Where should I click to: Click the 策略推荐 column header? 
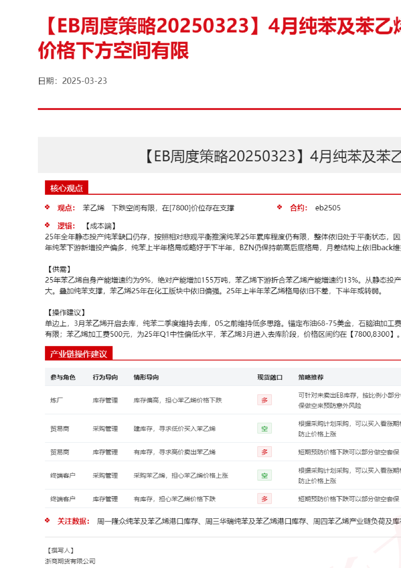click(311, 377)
